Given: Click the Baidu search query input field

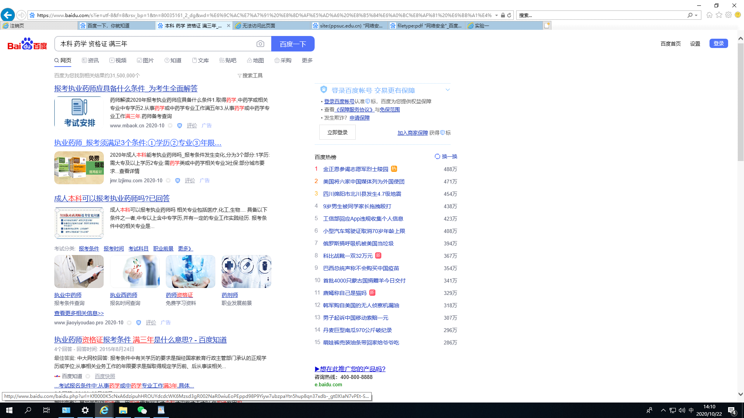Looking at the screenshot, I should [x=155, y=44].
